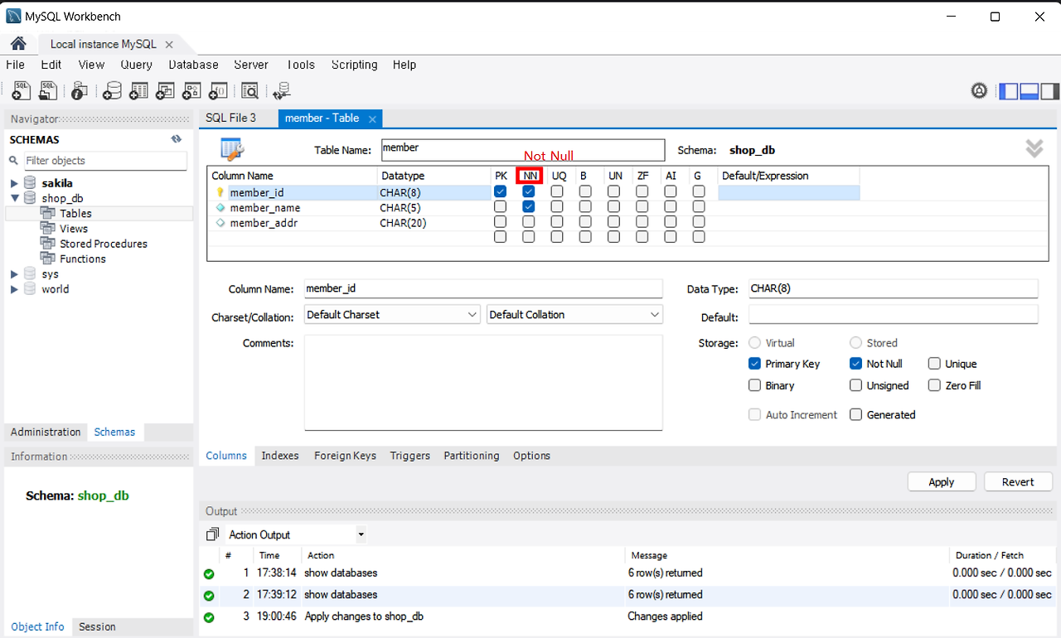Open the Default Charset dropdown
This screenshot has height=638, width=1061.
pos(392,315)
